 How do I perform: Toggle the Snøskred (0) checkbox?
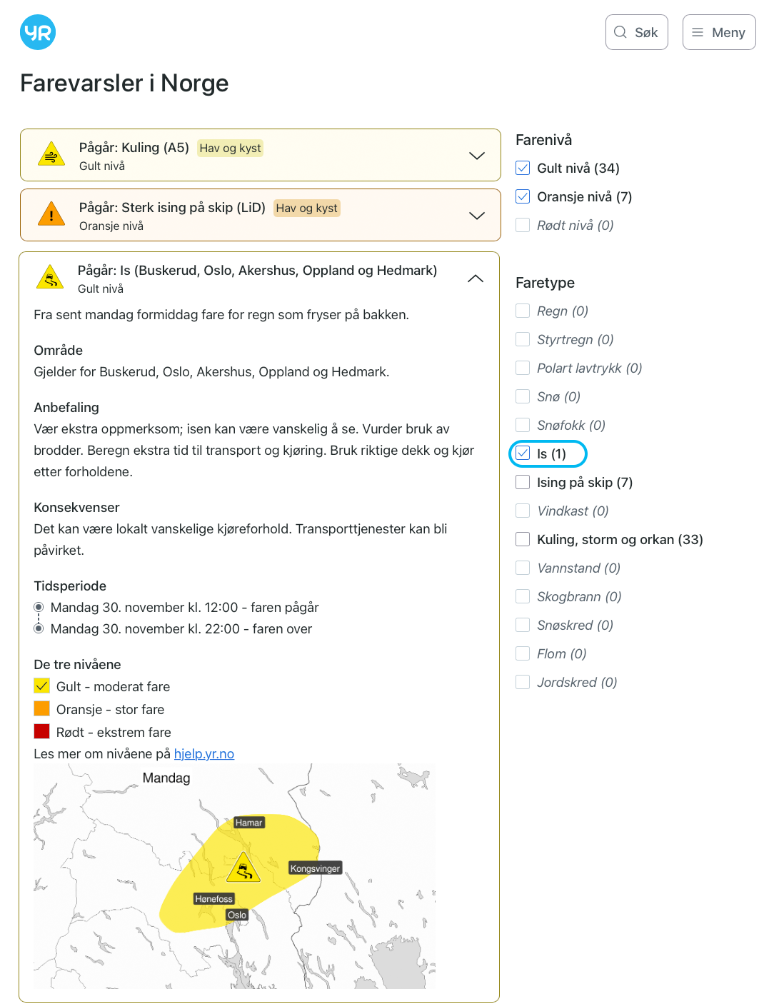click(523, 625)
